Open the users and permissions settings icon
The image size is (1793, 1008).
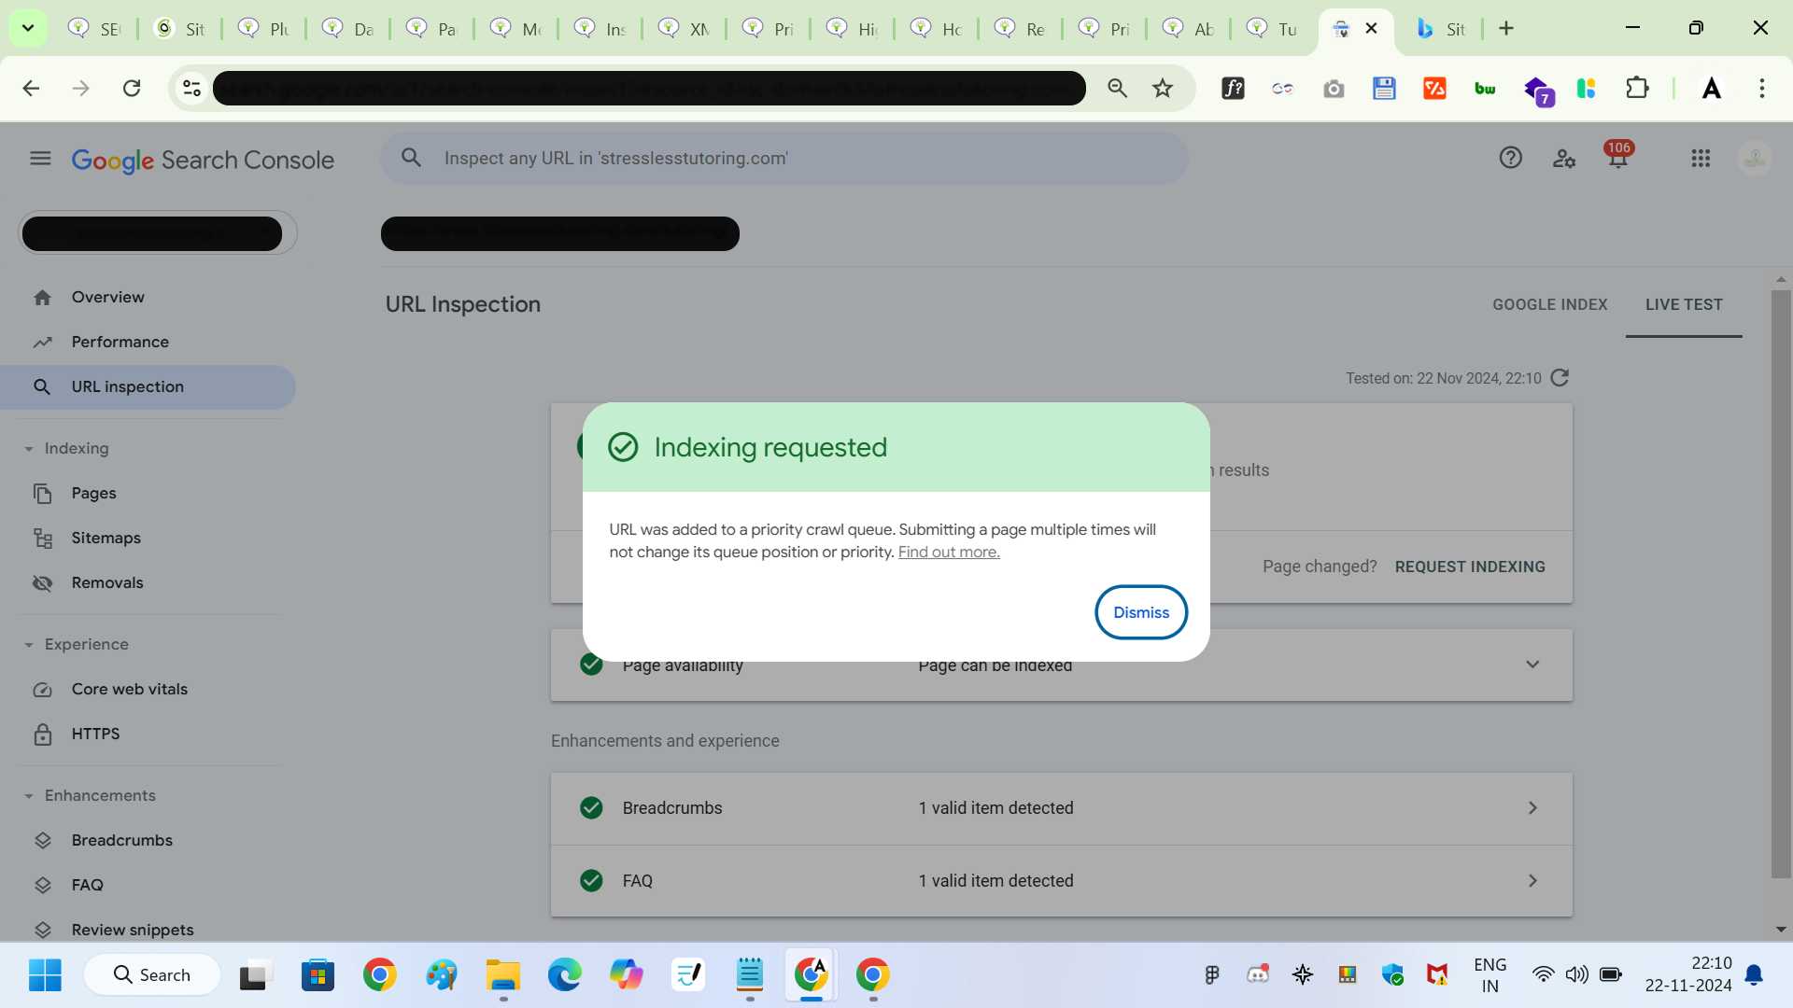(x=1564, y=159)
